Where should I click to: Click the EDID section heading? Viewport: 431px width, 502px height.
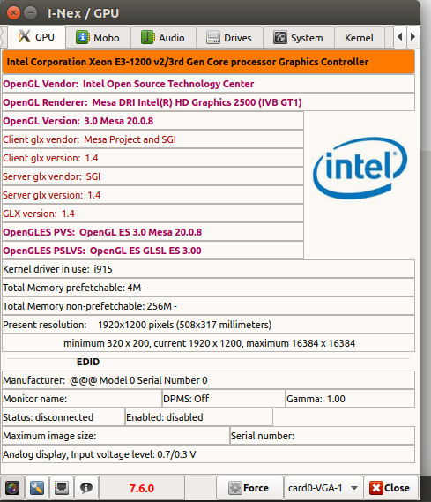pyautogui.click(x=88, y=362)
